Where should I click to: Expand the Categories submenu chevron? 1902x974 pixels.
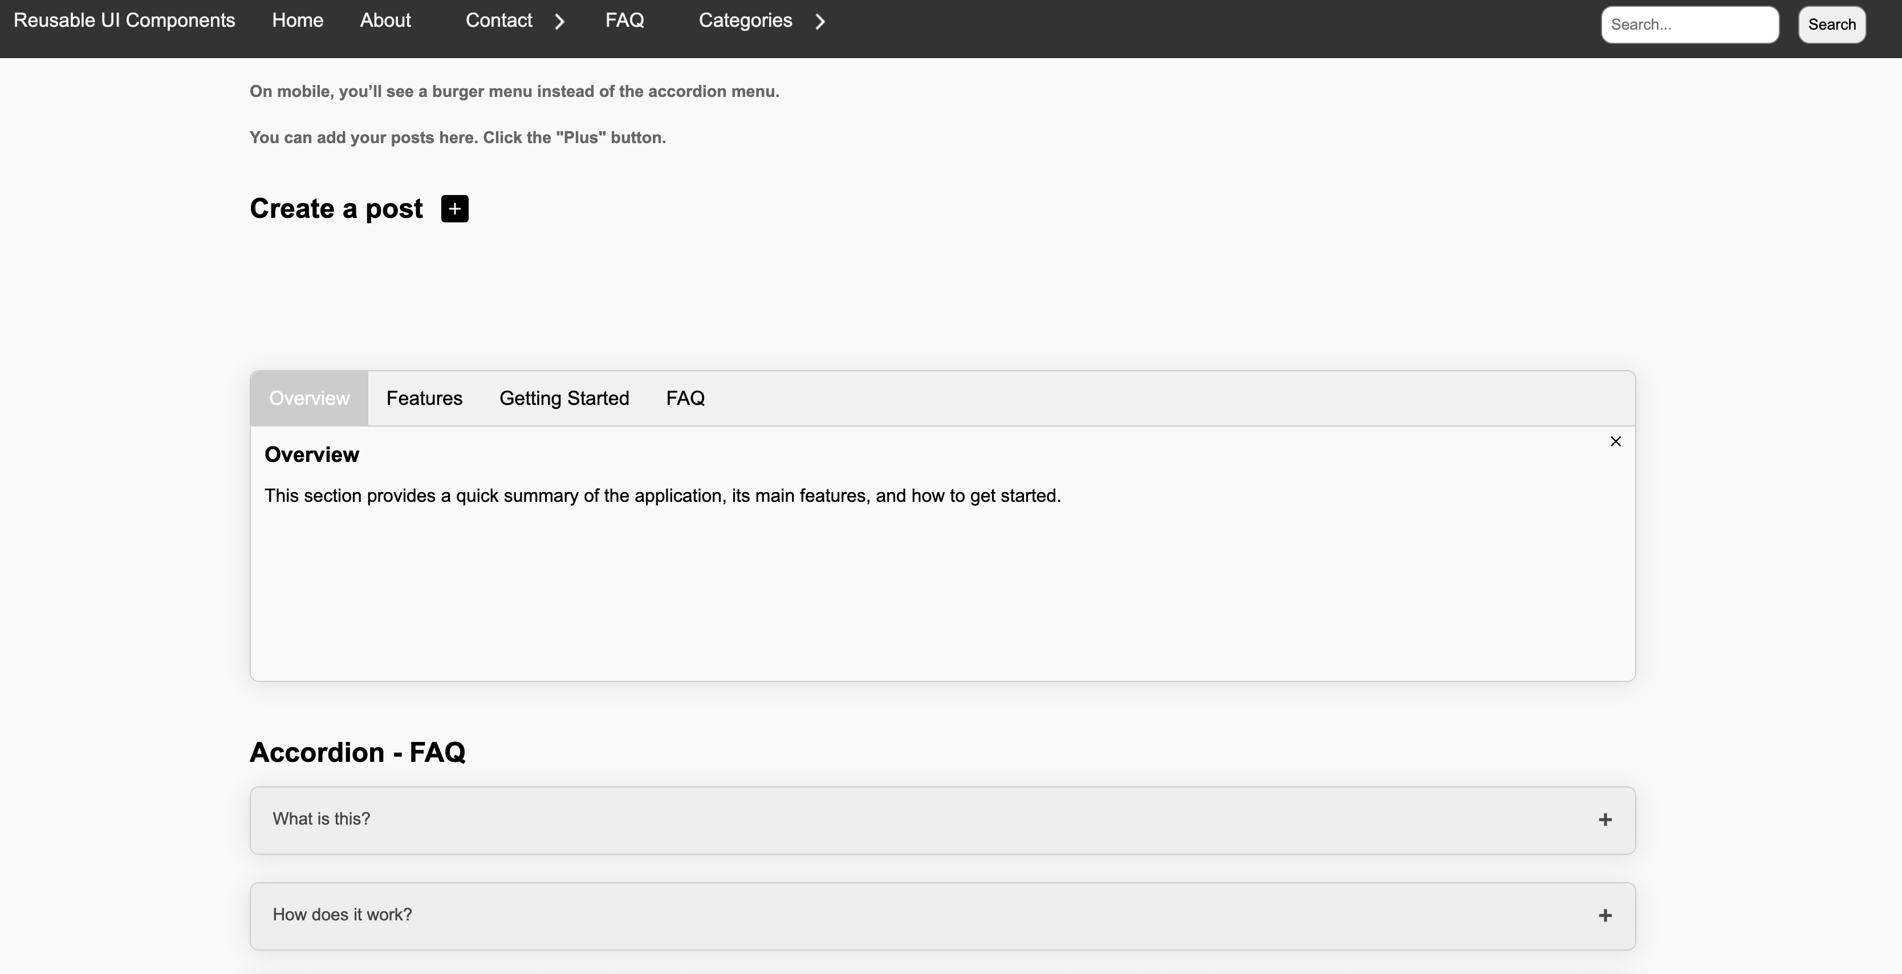tap(819, 22)
